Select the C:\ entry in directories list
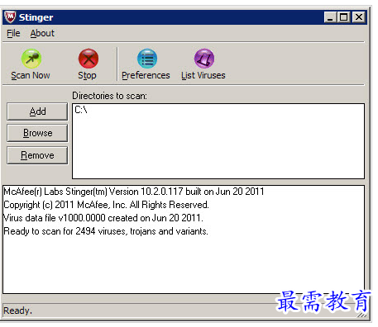Image resolution: width=378 pixels, height=327 pixels. [x=81, y=110]
